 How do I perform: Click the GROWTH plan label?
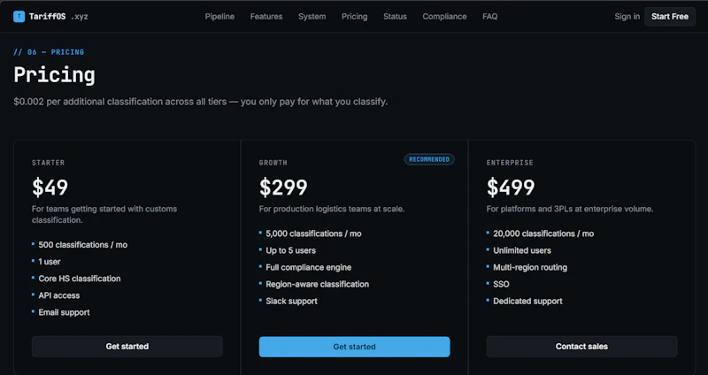[273, 163]
